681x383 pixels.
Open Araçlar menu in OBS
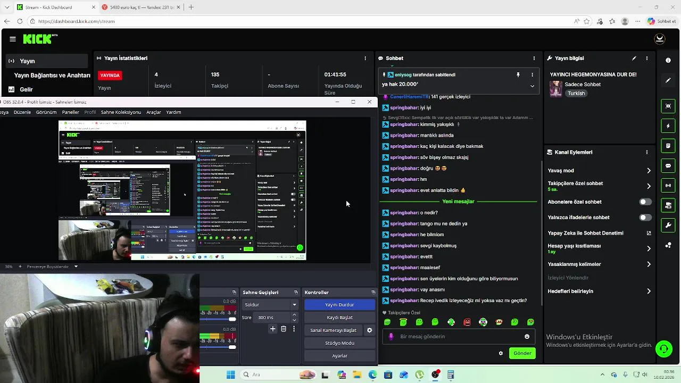[x=154, y=112]
